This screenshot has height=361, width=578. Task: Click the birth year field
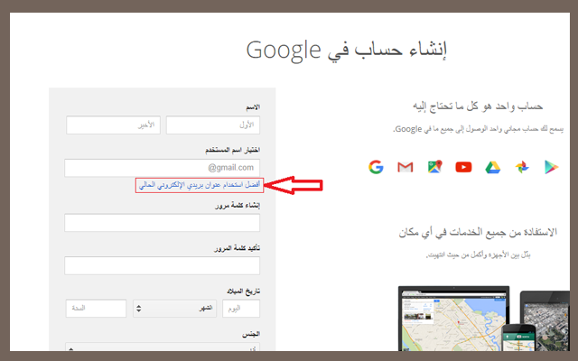[x=95, y=308]
